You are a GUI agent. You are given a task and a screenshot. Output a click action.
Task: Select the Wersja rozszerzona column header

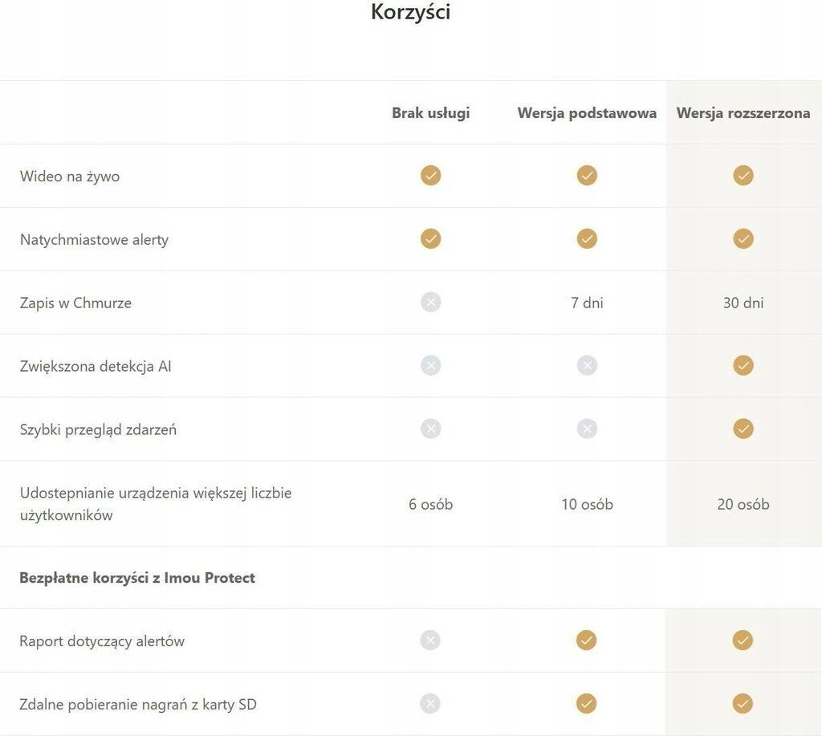tap(743, 113)
